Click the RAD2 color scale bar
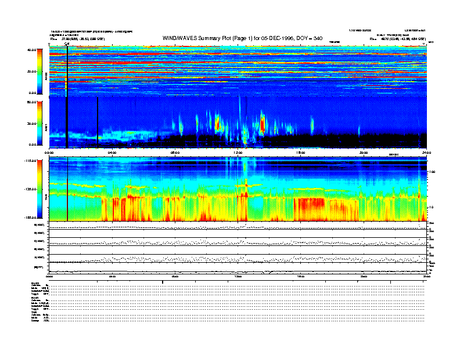The image size is (460, 355). pos(39,71)
